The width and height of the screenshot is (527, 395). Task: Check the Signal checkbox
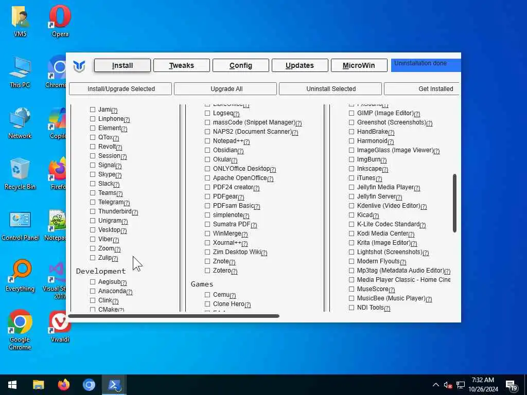(x=93, y=165)
